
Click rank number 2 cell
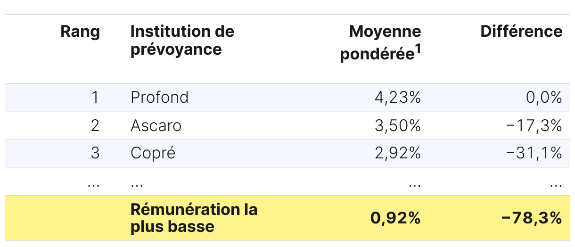coord(95,125)
